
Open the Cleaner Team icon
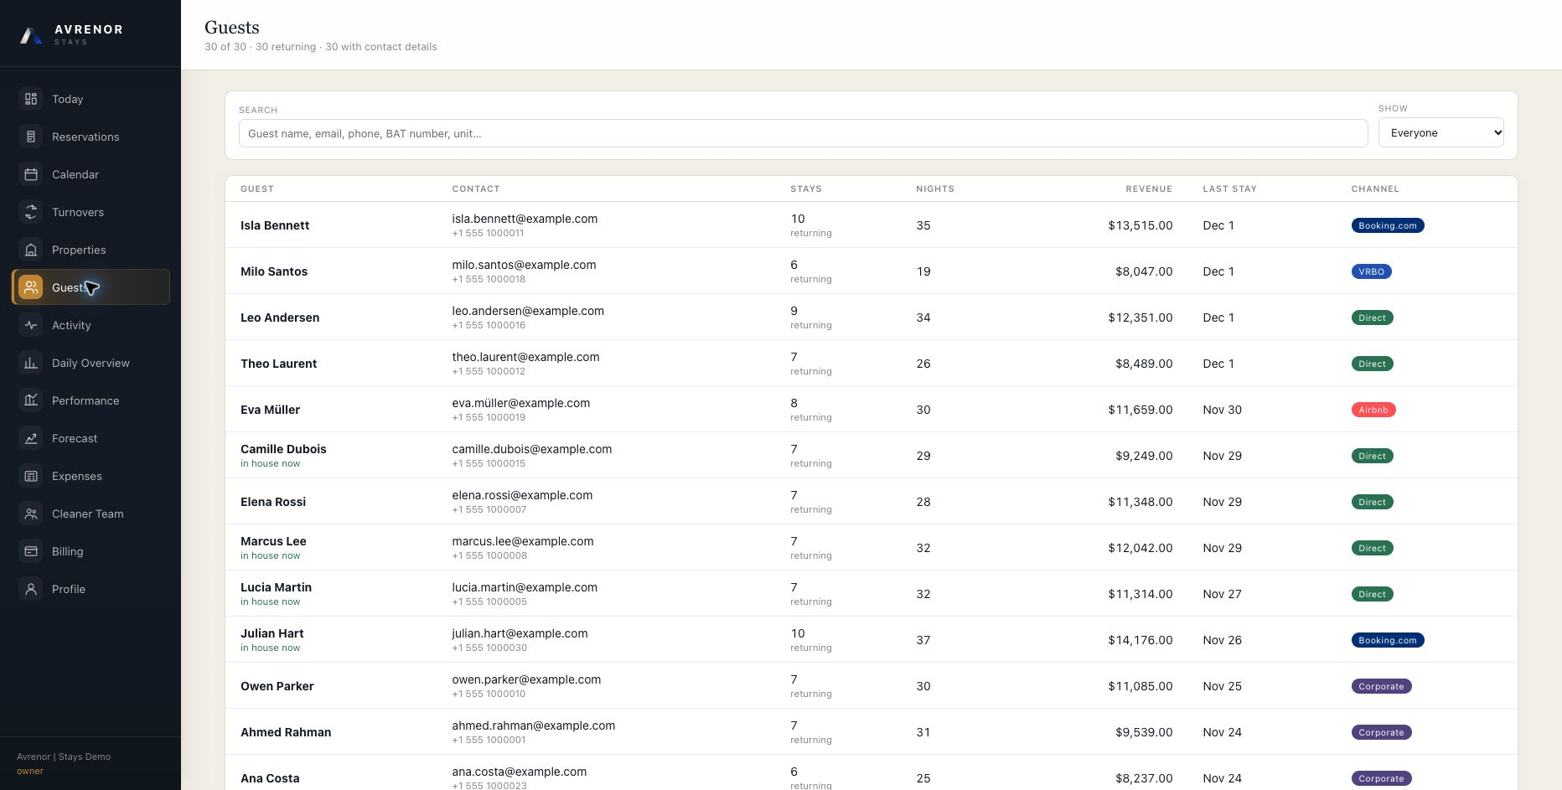click(x=31, y=514)
